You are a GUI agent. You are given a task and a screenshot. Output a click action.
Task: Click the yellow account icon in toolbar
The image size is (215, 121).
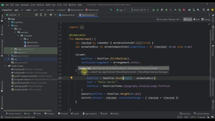click(213, 10)
